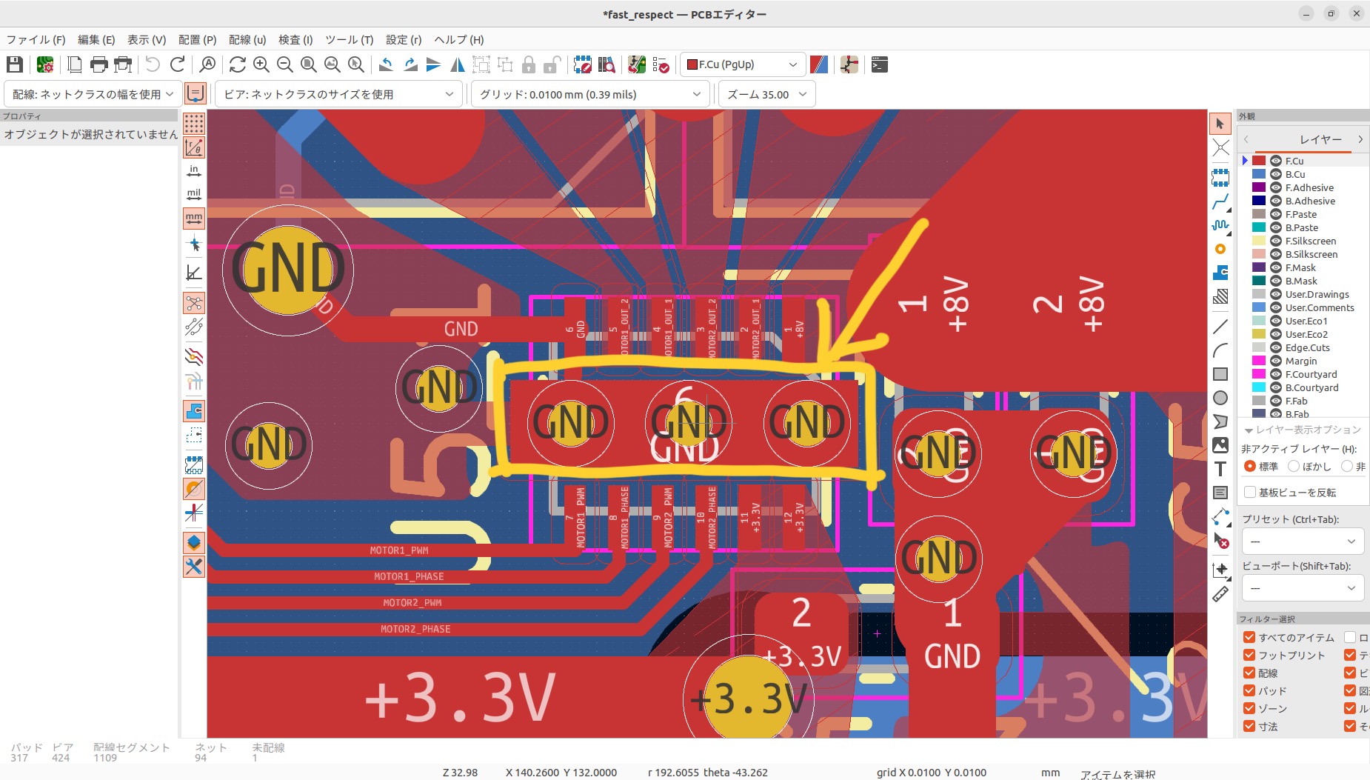Open the 編集 menu
Viewport: 1370px width, 780px height.
pos(96,40)
